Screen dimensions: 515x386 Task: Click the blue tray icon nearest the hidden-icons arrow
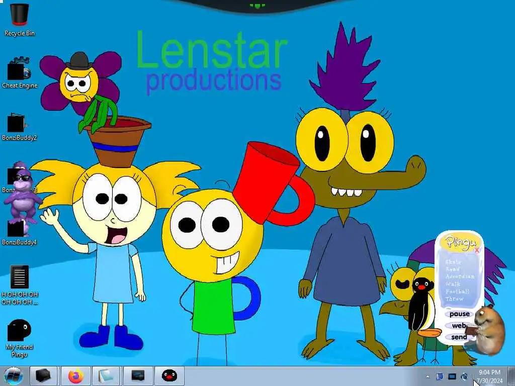tap(440, 376)
